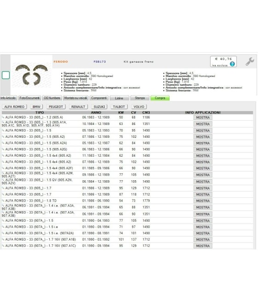Click the Kit ganasce freno description

tap(139, 62)
